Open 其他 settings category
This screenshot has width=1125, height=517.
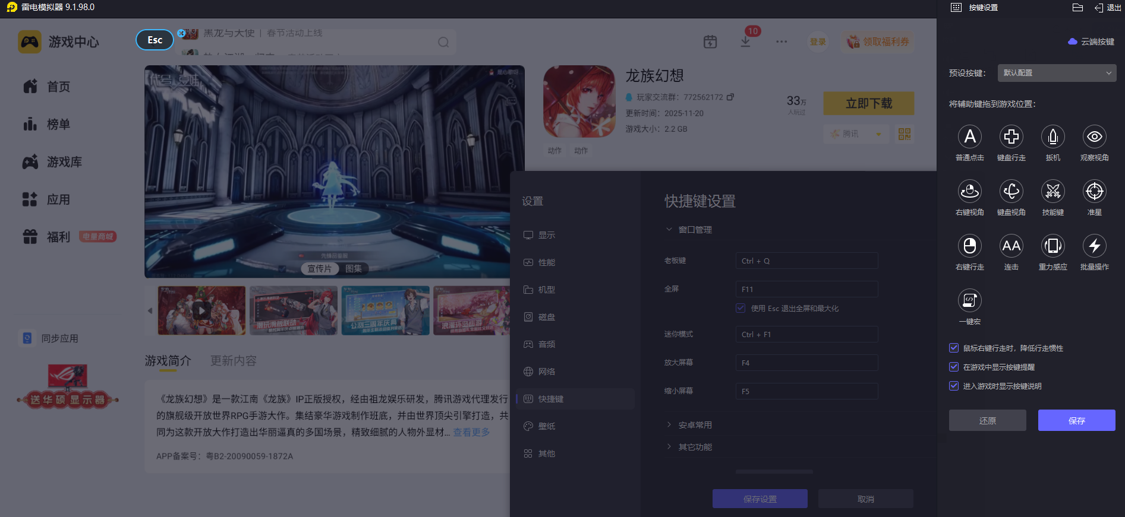[575, 453]
